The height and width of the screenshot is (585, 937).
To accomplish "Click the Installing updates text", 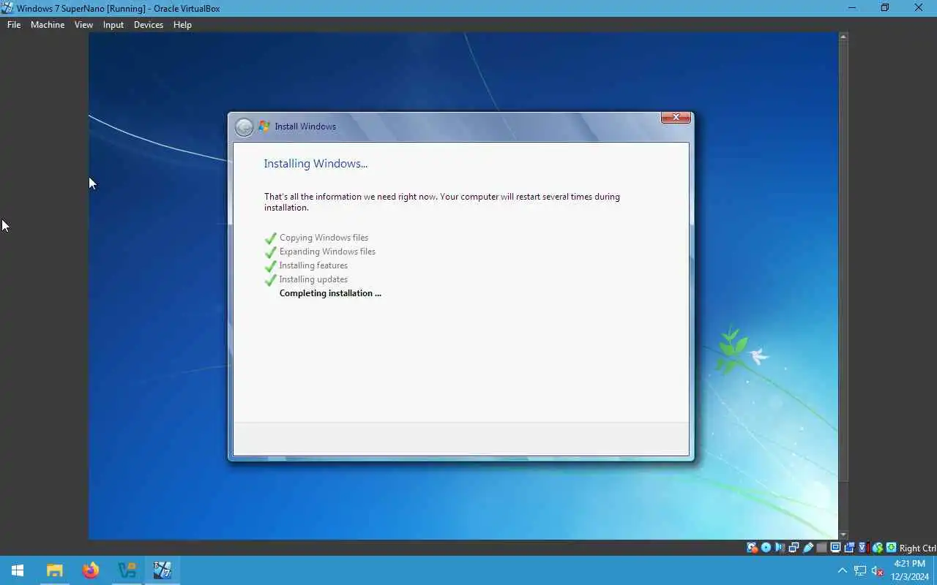I will pyautogui.click(x=313, y=279).
